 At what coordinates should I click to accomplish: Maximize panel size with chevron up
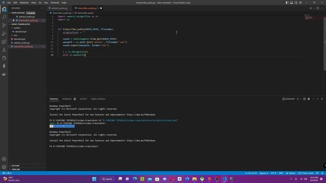tap(317, 99)
